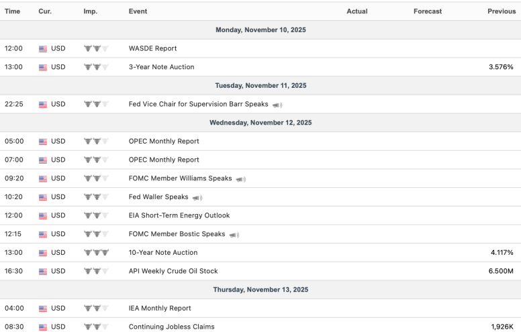Viewport: 521px width, 332px height.
Task: Click bull importance icons for 10-Year Note Auction
Action: [x=96, y=253]
